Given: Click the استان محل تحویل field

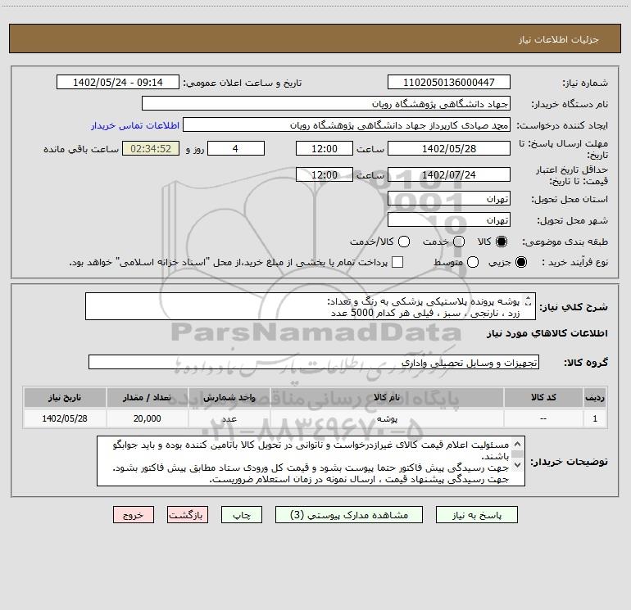Looking at the screenshot, I should click(x=449, y=198).
